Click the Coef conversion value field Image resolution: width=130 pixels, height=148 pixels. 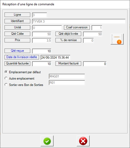pyautogui.click(x=97, y=28)
